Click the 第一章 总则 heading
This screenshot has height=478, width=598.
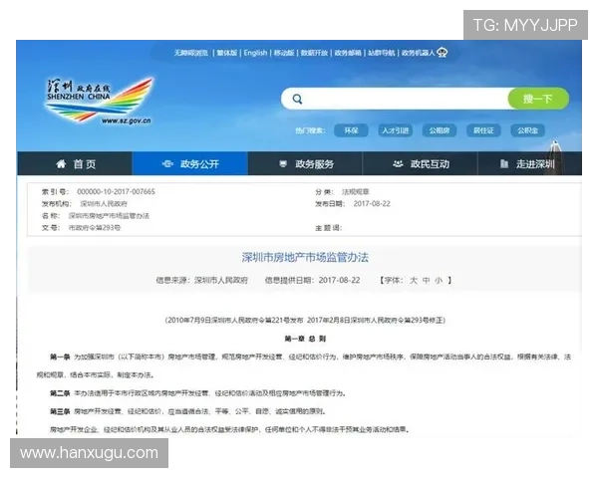click(305, 339)
